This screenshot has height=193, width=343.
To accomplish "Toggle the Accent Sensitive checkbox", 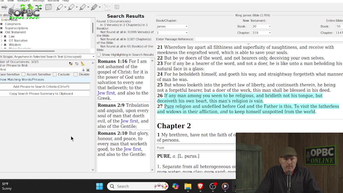I will point(24,74).
